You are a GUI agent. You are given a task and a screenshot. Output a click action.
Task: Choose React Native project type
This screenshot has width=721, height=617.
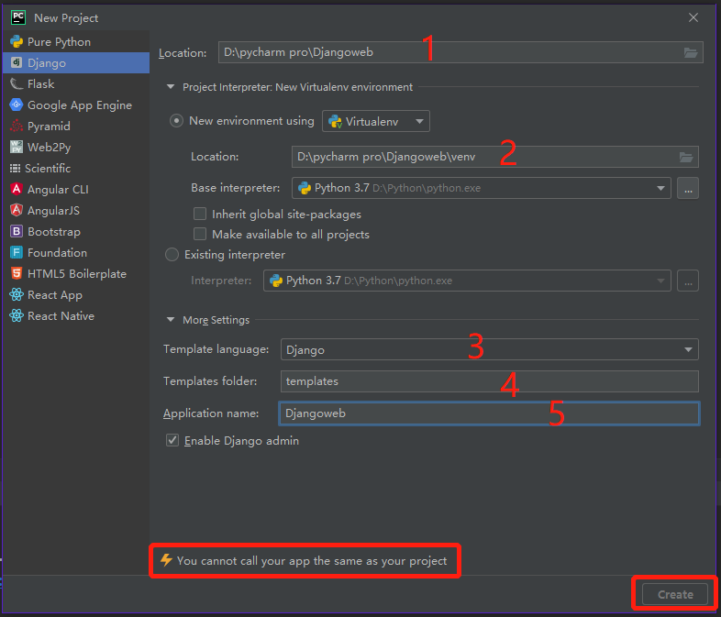pyautogui.click(x=76, y=316)
